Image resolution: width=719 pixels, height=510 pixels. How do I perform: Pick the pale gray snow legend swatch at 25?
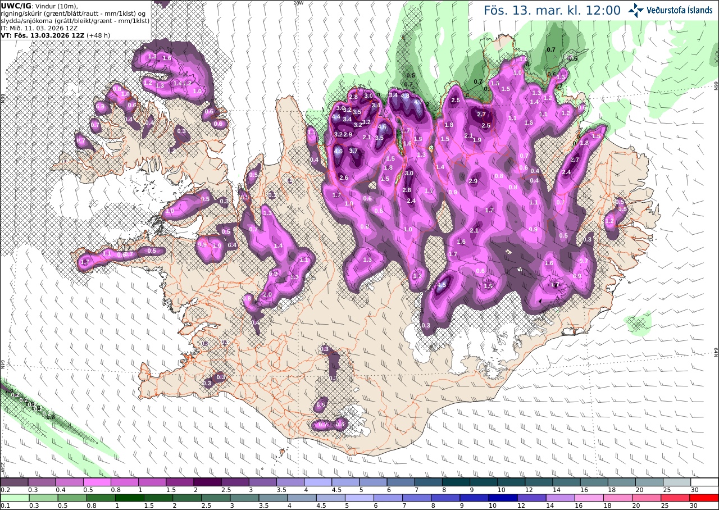click(x=677, y=482)
